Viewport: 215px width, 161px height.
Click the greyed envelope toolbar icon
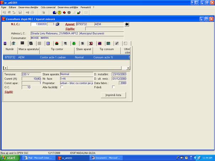(86, 12)
